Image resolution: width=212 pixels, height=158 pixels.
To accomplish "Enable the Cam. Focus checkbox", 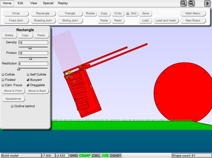I will (x=3, y=85).
